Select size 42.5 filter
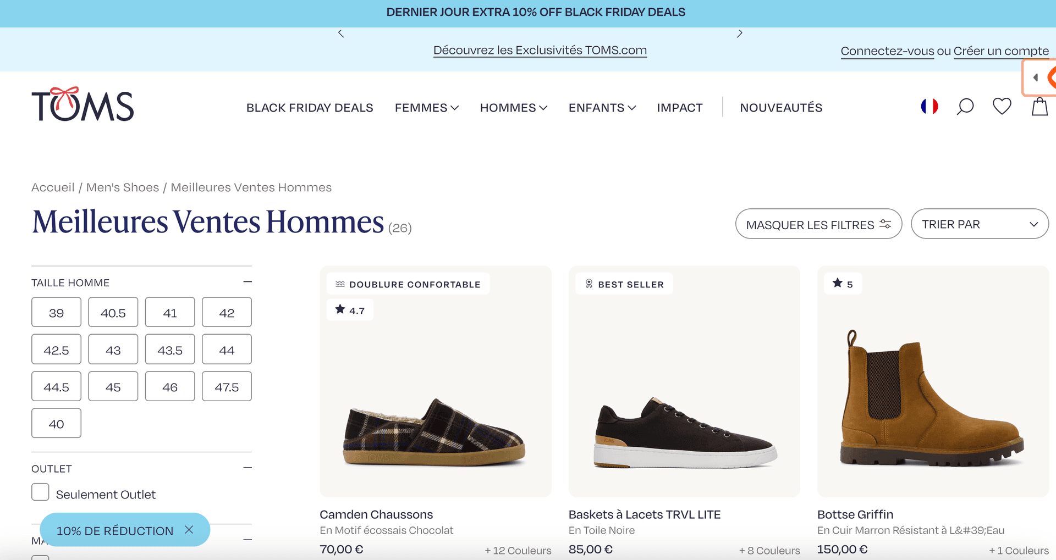This screenshot has height=560, width=1056. tap(56, 349)
